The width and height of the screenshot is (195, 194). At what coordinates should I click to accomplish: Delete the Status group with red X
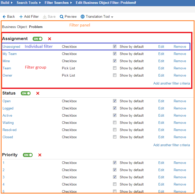[38, 93]
